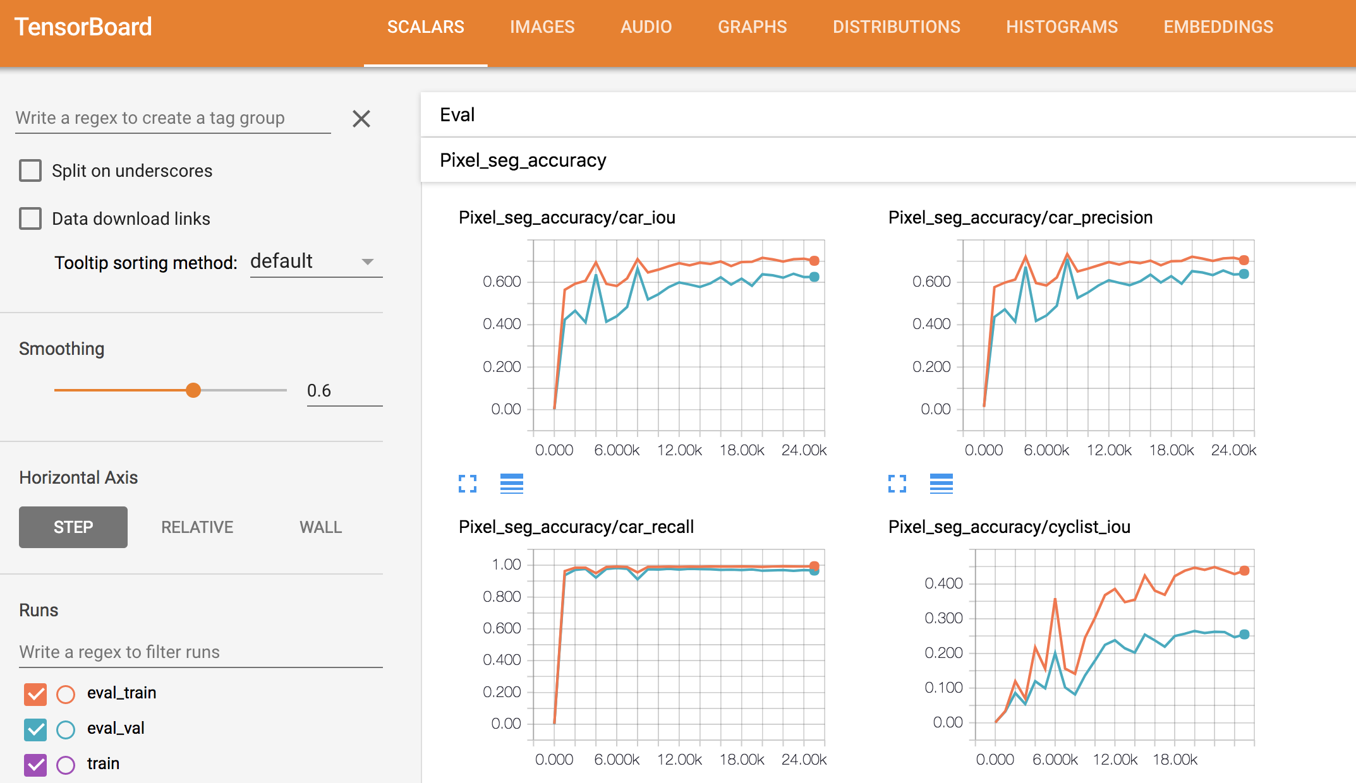Toggle y-axis log scale for car_iou chart
Screen dimensions: 1356x783
coord(511,484)
